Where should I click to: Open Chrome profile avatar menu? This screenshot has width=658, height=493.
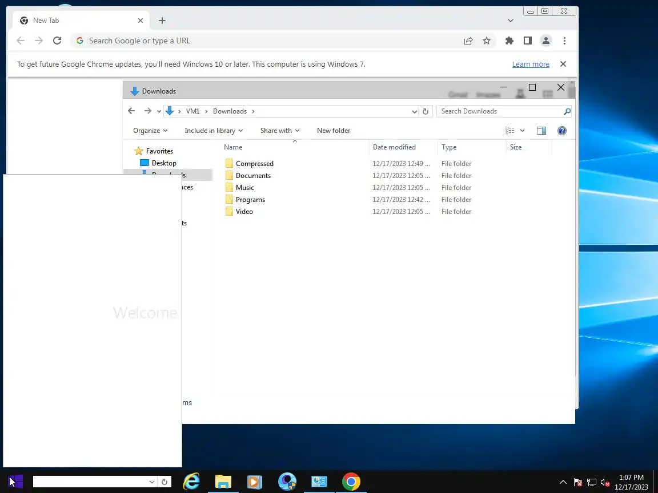(x=545, y=41)
